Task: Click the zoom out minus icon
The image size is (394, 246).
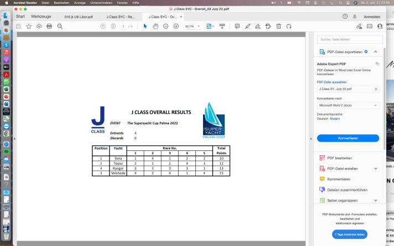Action: pos(166,26)
